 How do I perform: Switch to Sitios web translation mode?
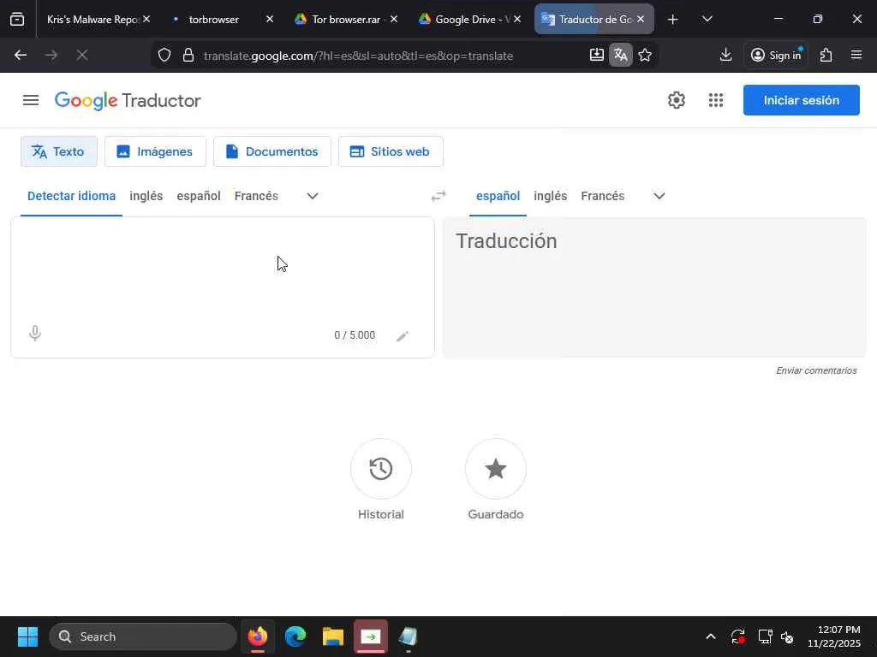(x=391, y=151)
